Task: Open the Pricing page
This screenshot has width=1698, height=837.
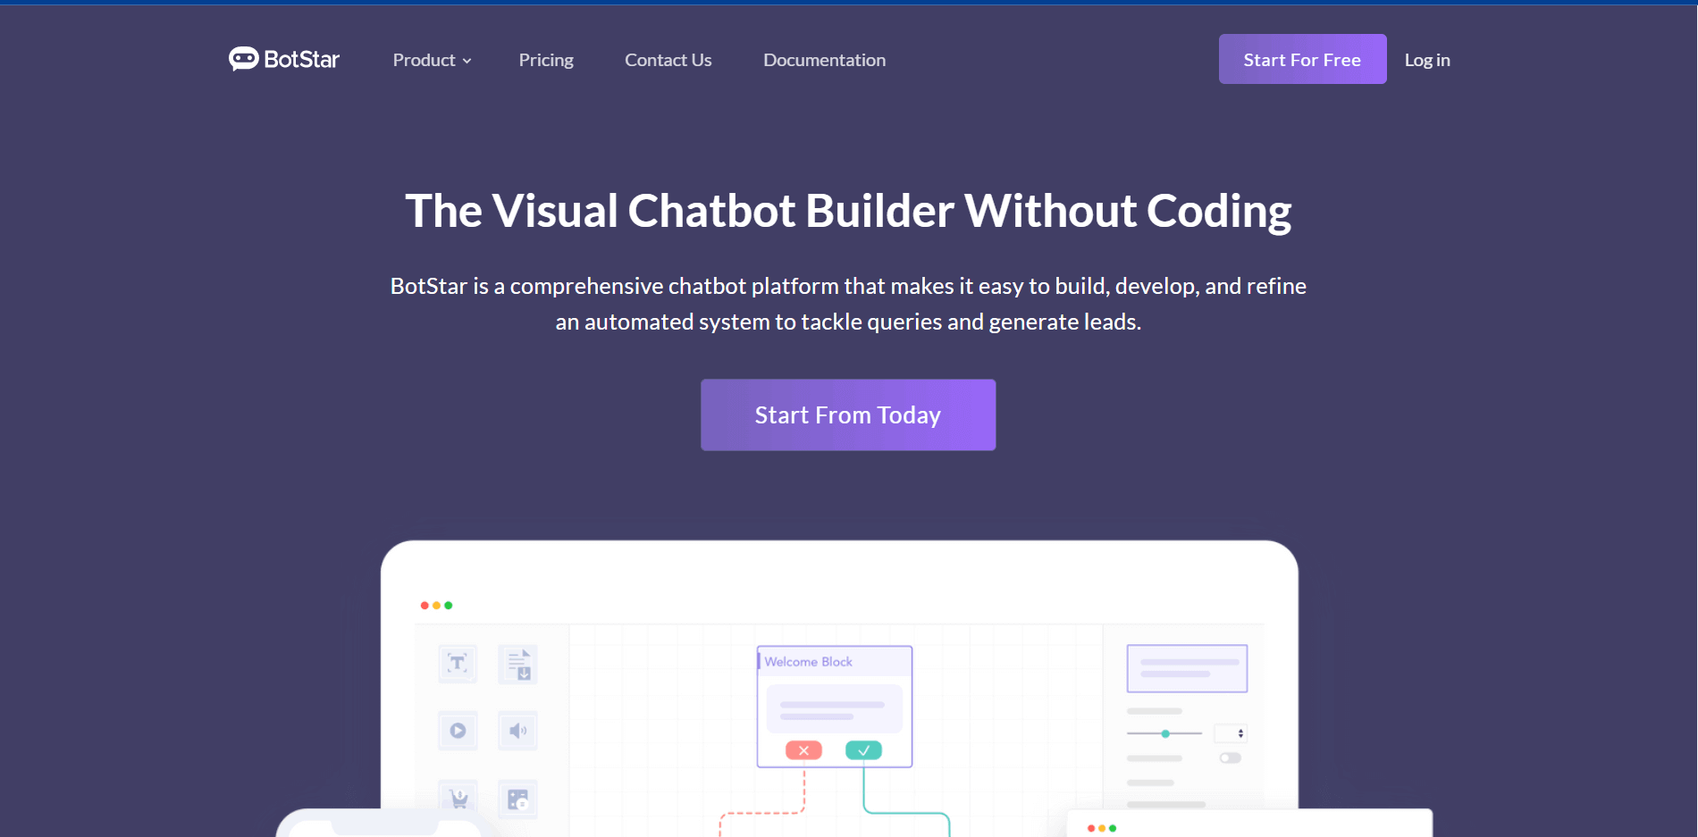Action: 546,60
